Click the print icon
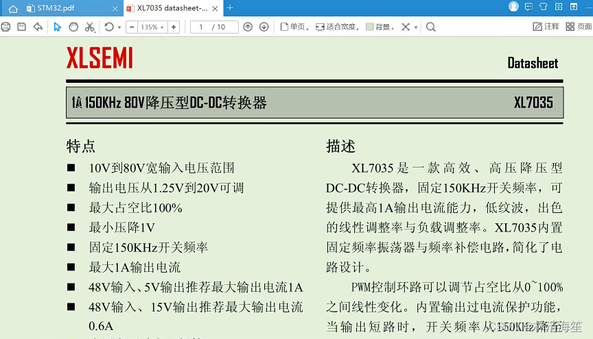 tap(5, 27)
